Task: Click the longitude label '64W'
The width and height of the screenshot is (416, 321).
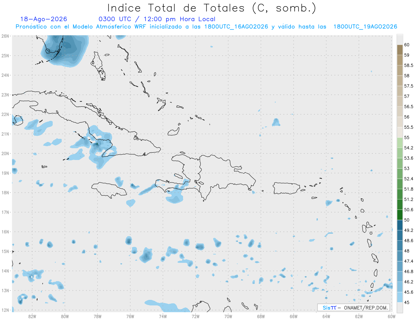Action: [326, 316]
